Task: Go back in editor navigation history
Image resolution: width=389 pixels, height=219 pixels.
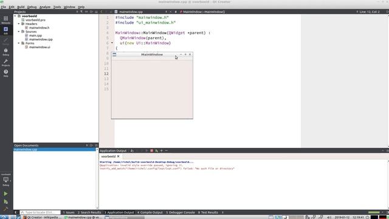Action: click(102, 12)
